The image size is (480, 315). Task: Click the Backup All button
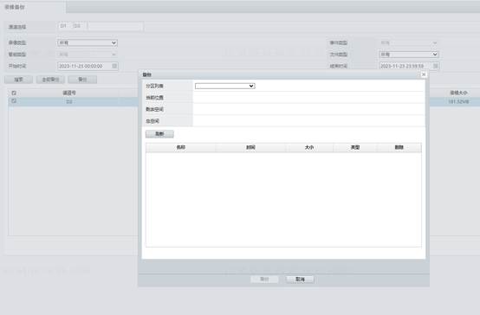50,80
